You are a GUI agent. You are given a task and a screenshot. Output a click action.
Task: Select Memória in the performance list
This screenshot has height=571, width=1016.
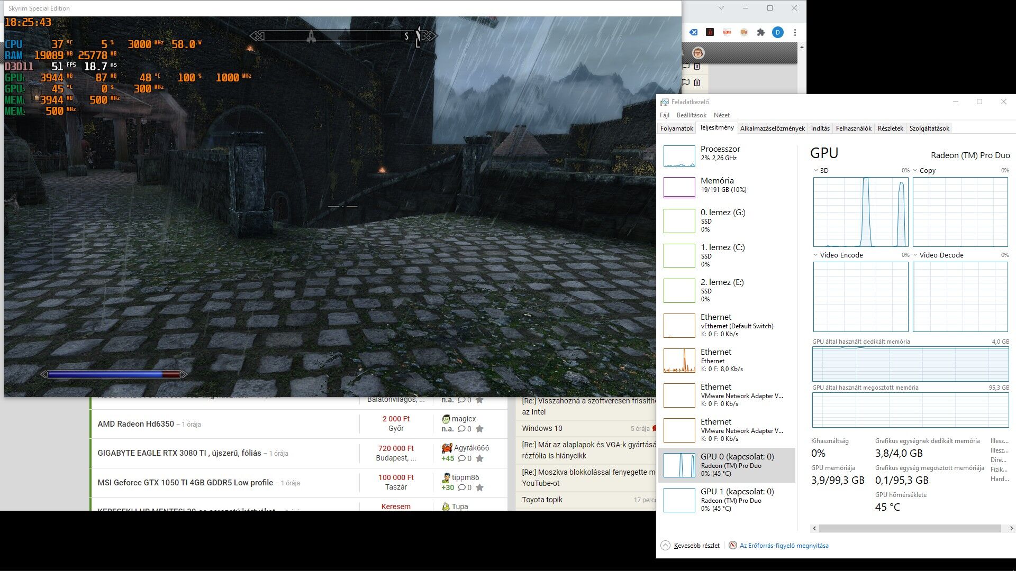(x=727, y=187)
